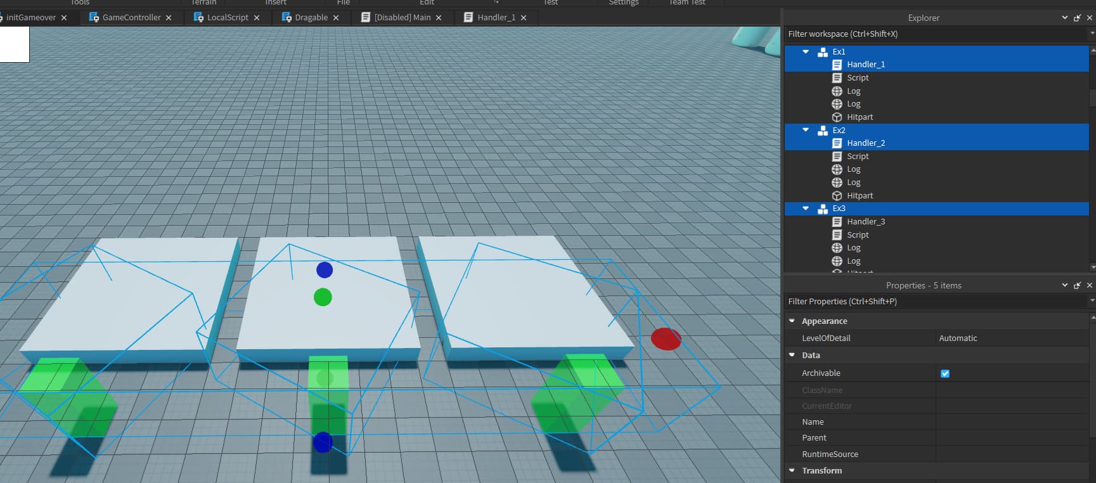Select the green sphere on the middle platform
The height and width of the screenshot is (483, 1096).
pyautogui.click(x=323, y=297)
